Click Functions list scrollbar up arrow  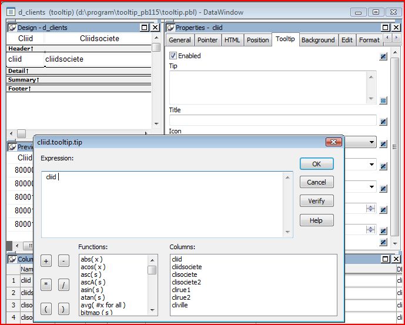(x=152, y=260)
